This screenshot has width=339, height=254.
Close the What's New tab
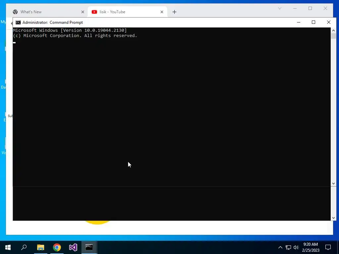pyautogui.click(x=82, y=12)
